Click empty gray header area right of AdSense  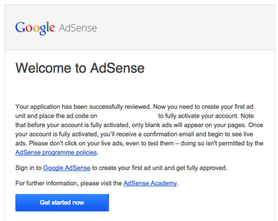[184, 28]
